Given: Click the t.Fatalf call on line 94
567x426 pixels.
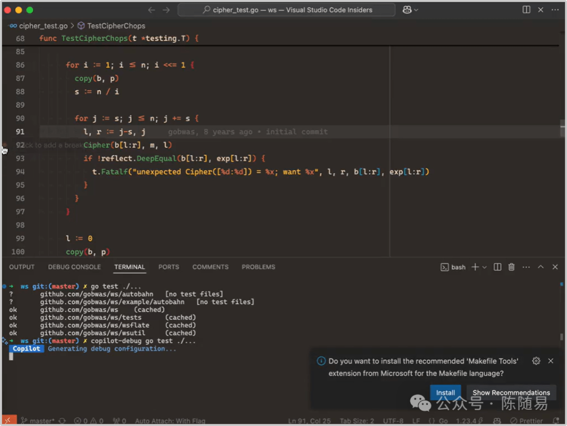Looking at the screenshot, I should pyautogui.click(x=110, y=172).
